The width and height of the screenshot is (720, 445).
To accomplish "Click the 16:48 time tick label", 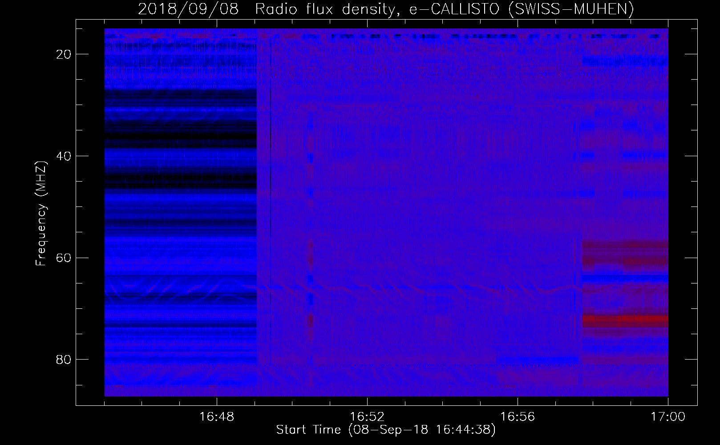I will coord(217,417).
